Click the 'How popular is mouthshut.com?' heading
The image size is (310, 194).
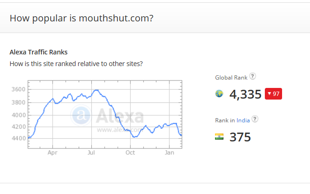82,18
